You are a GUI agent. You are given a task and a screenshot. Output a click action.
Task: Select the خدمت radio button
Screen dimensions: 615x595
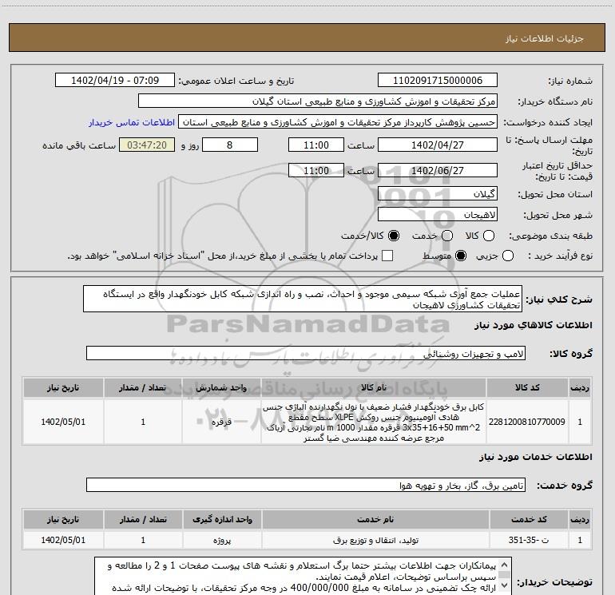[x=447, y=236]
